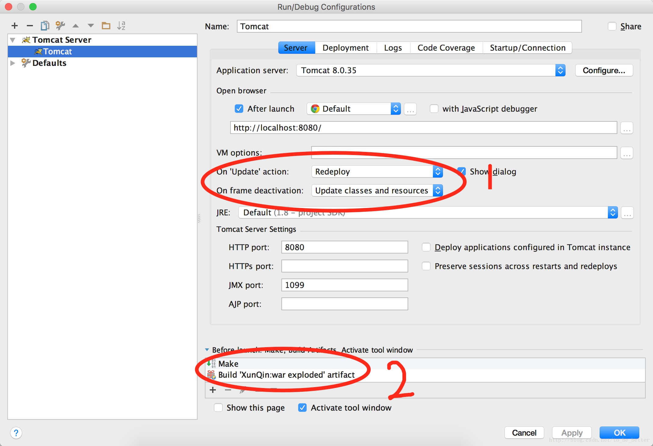Collapse the Before launch section

tap(207, 350)
